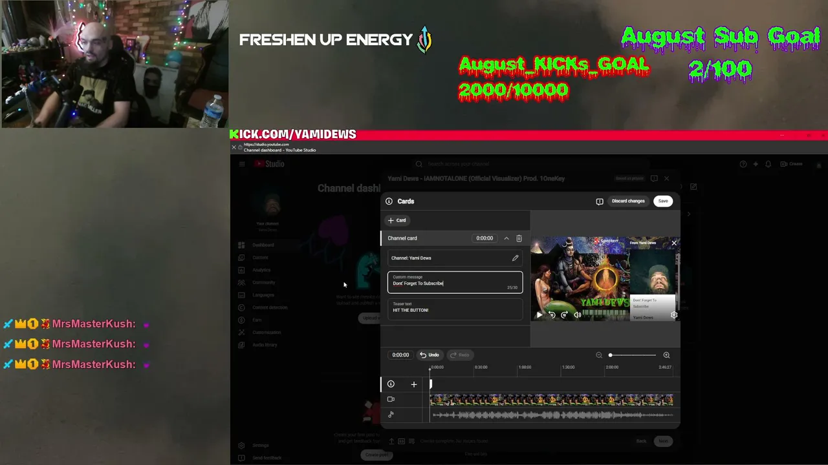Open the send feedback icon beside Discard changes
This screenshot has height=465, width=828.
coord(600,201)
